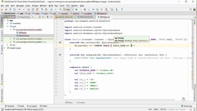The height and width of the screenshot is (111, 197).
Task: Expand the res folder
Action: [7, 45]
